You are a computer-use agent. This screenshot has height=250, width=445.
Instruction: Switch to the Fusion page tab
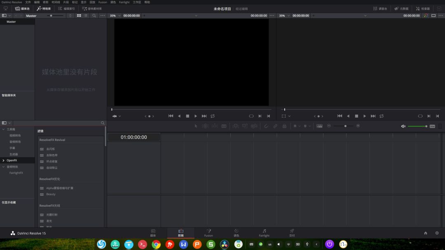click(208, 233)
